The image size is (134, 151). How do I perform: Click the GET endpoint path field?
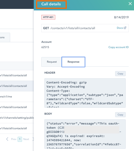(x=85, y=28)
